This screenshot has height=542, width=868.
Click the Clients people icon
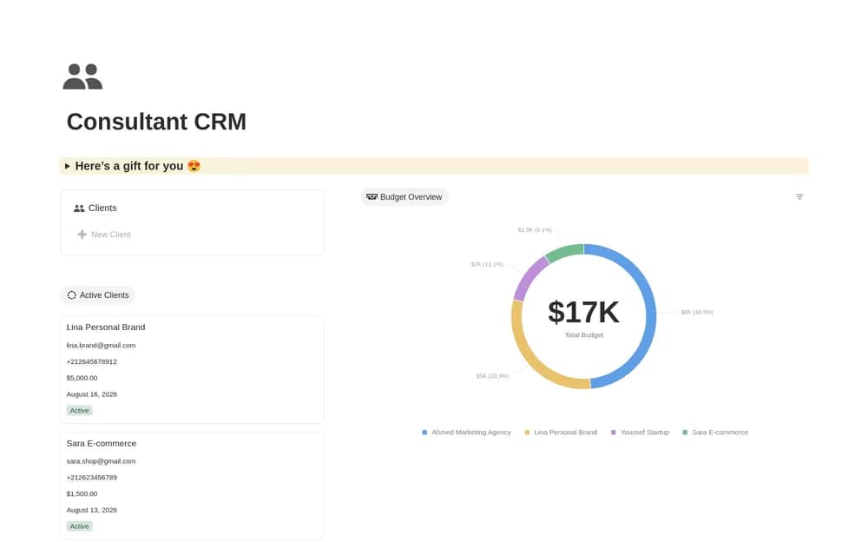click(x=79, y=208)
